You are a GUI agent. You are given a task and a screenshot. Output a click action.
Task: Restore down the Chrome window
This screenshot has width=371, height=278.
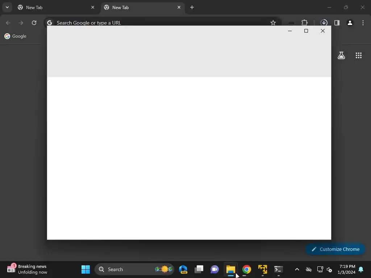(x=346, y=7)
